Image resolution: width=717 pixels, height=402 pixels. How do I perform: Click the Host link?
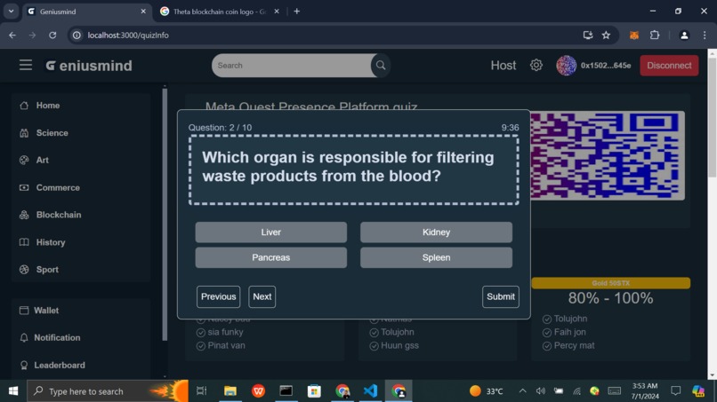pos(503,66)
